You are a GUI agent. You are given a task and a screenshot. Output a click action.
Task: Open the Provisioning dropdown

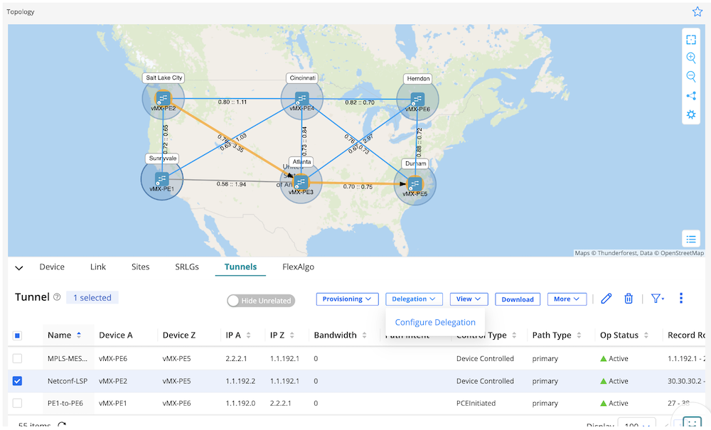[348, 299]
